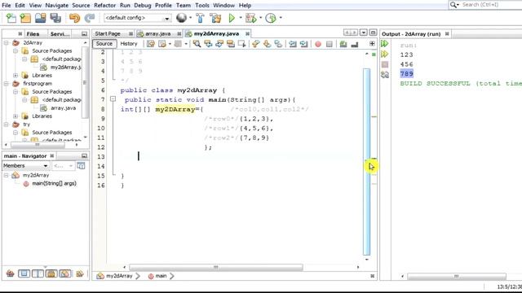This screenshot has height=293, width=522.
Task: Click the Start Macro Recording red dot icon
Action: (x=318, y=44)
